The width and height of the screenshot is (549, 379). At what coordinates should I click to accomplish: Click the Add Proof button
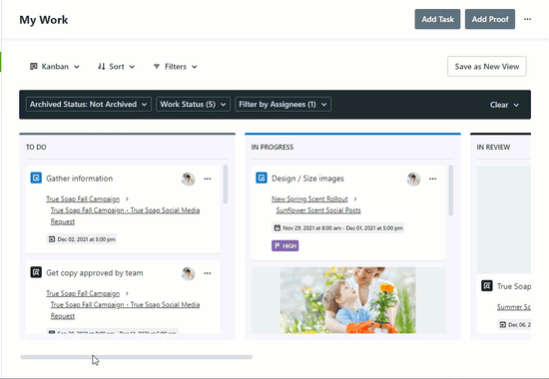[490, 19]
